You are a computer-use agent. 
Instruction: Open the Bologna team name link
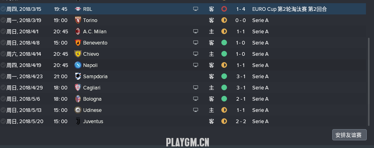[92, 99]
